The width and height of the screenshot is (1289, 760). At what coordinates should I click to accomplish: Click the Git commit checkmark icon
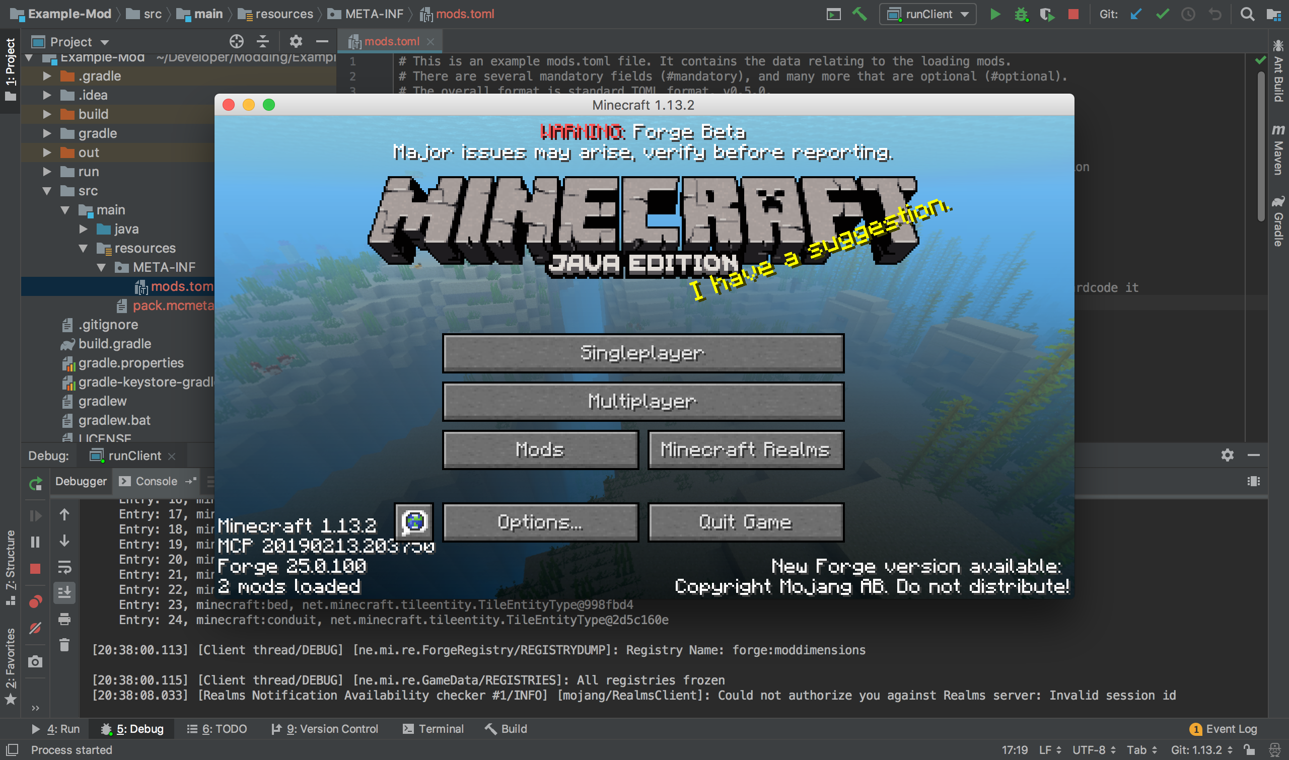pyautogui.click(x=1163, y=14)
